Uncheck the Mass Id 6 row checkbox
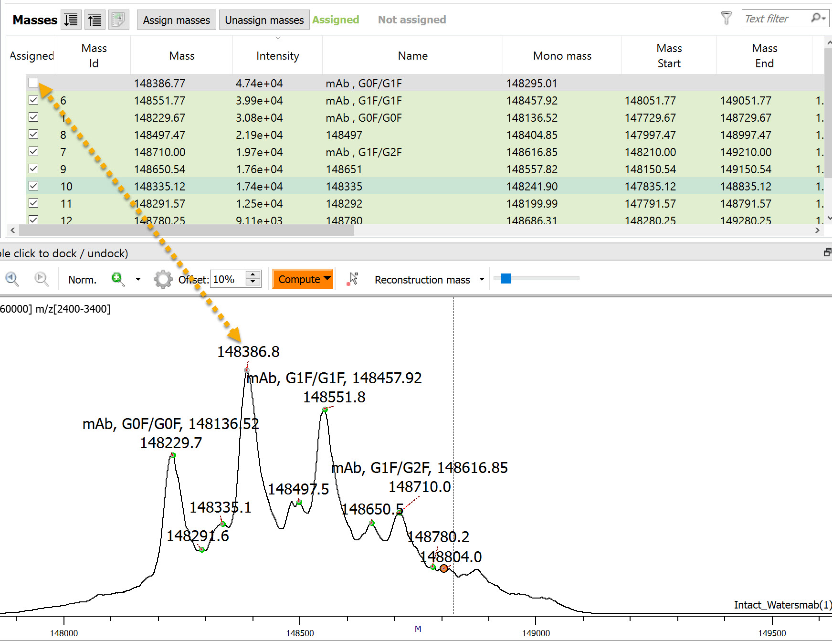832x641 pixels. (x=33, y=100)
